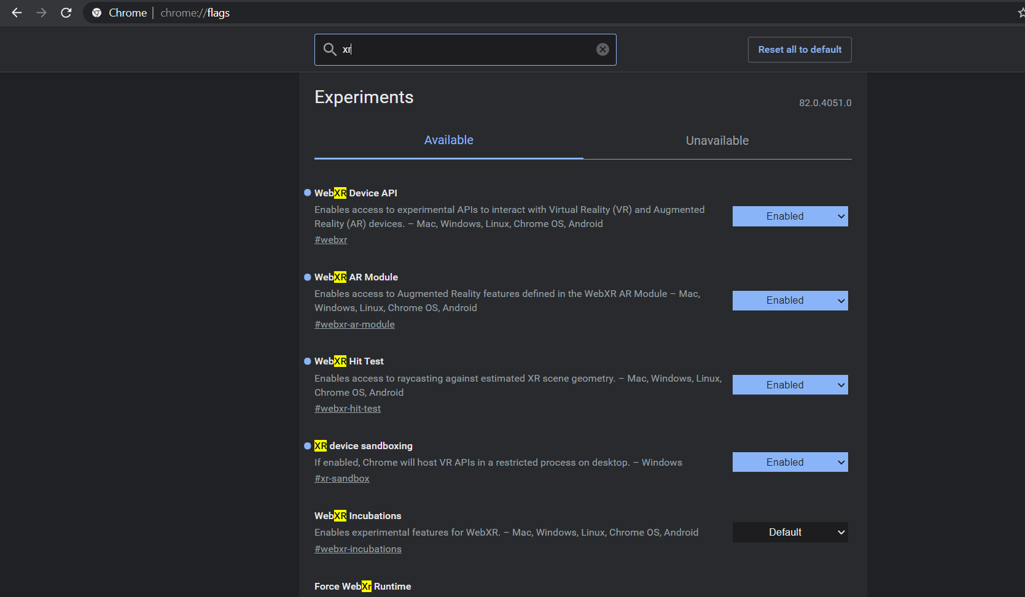Screen dimensions: 1025x597
Task: Follow the #webxr anchor link
Action: tap(331, 240)
